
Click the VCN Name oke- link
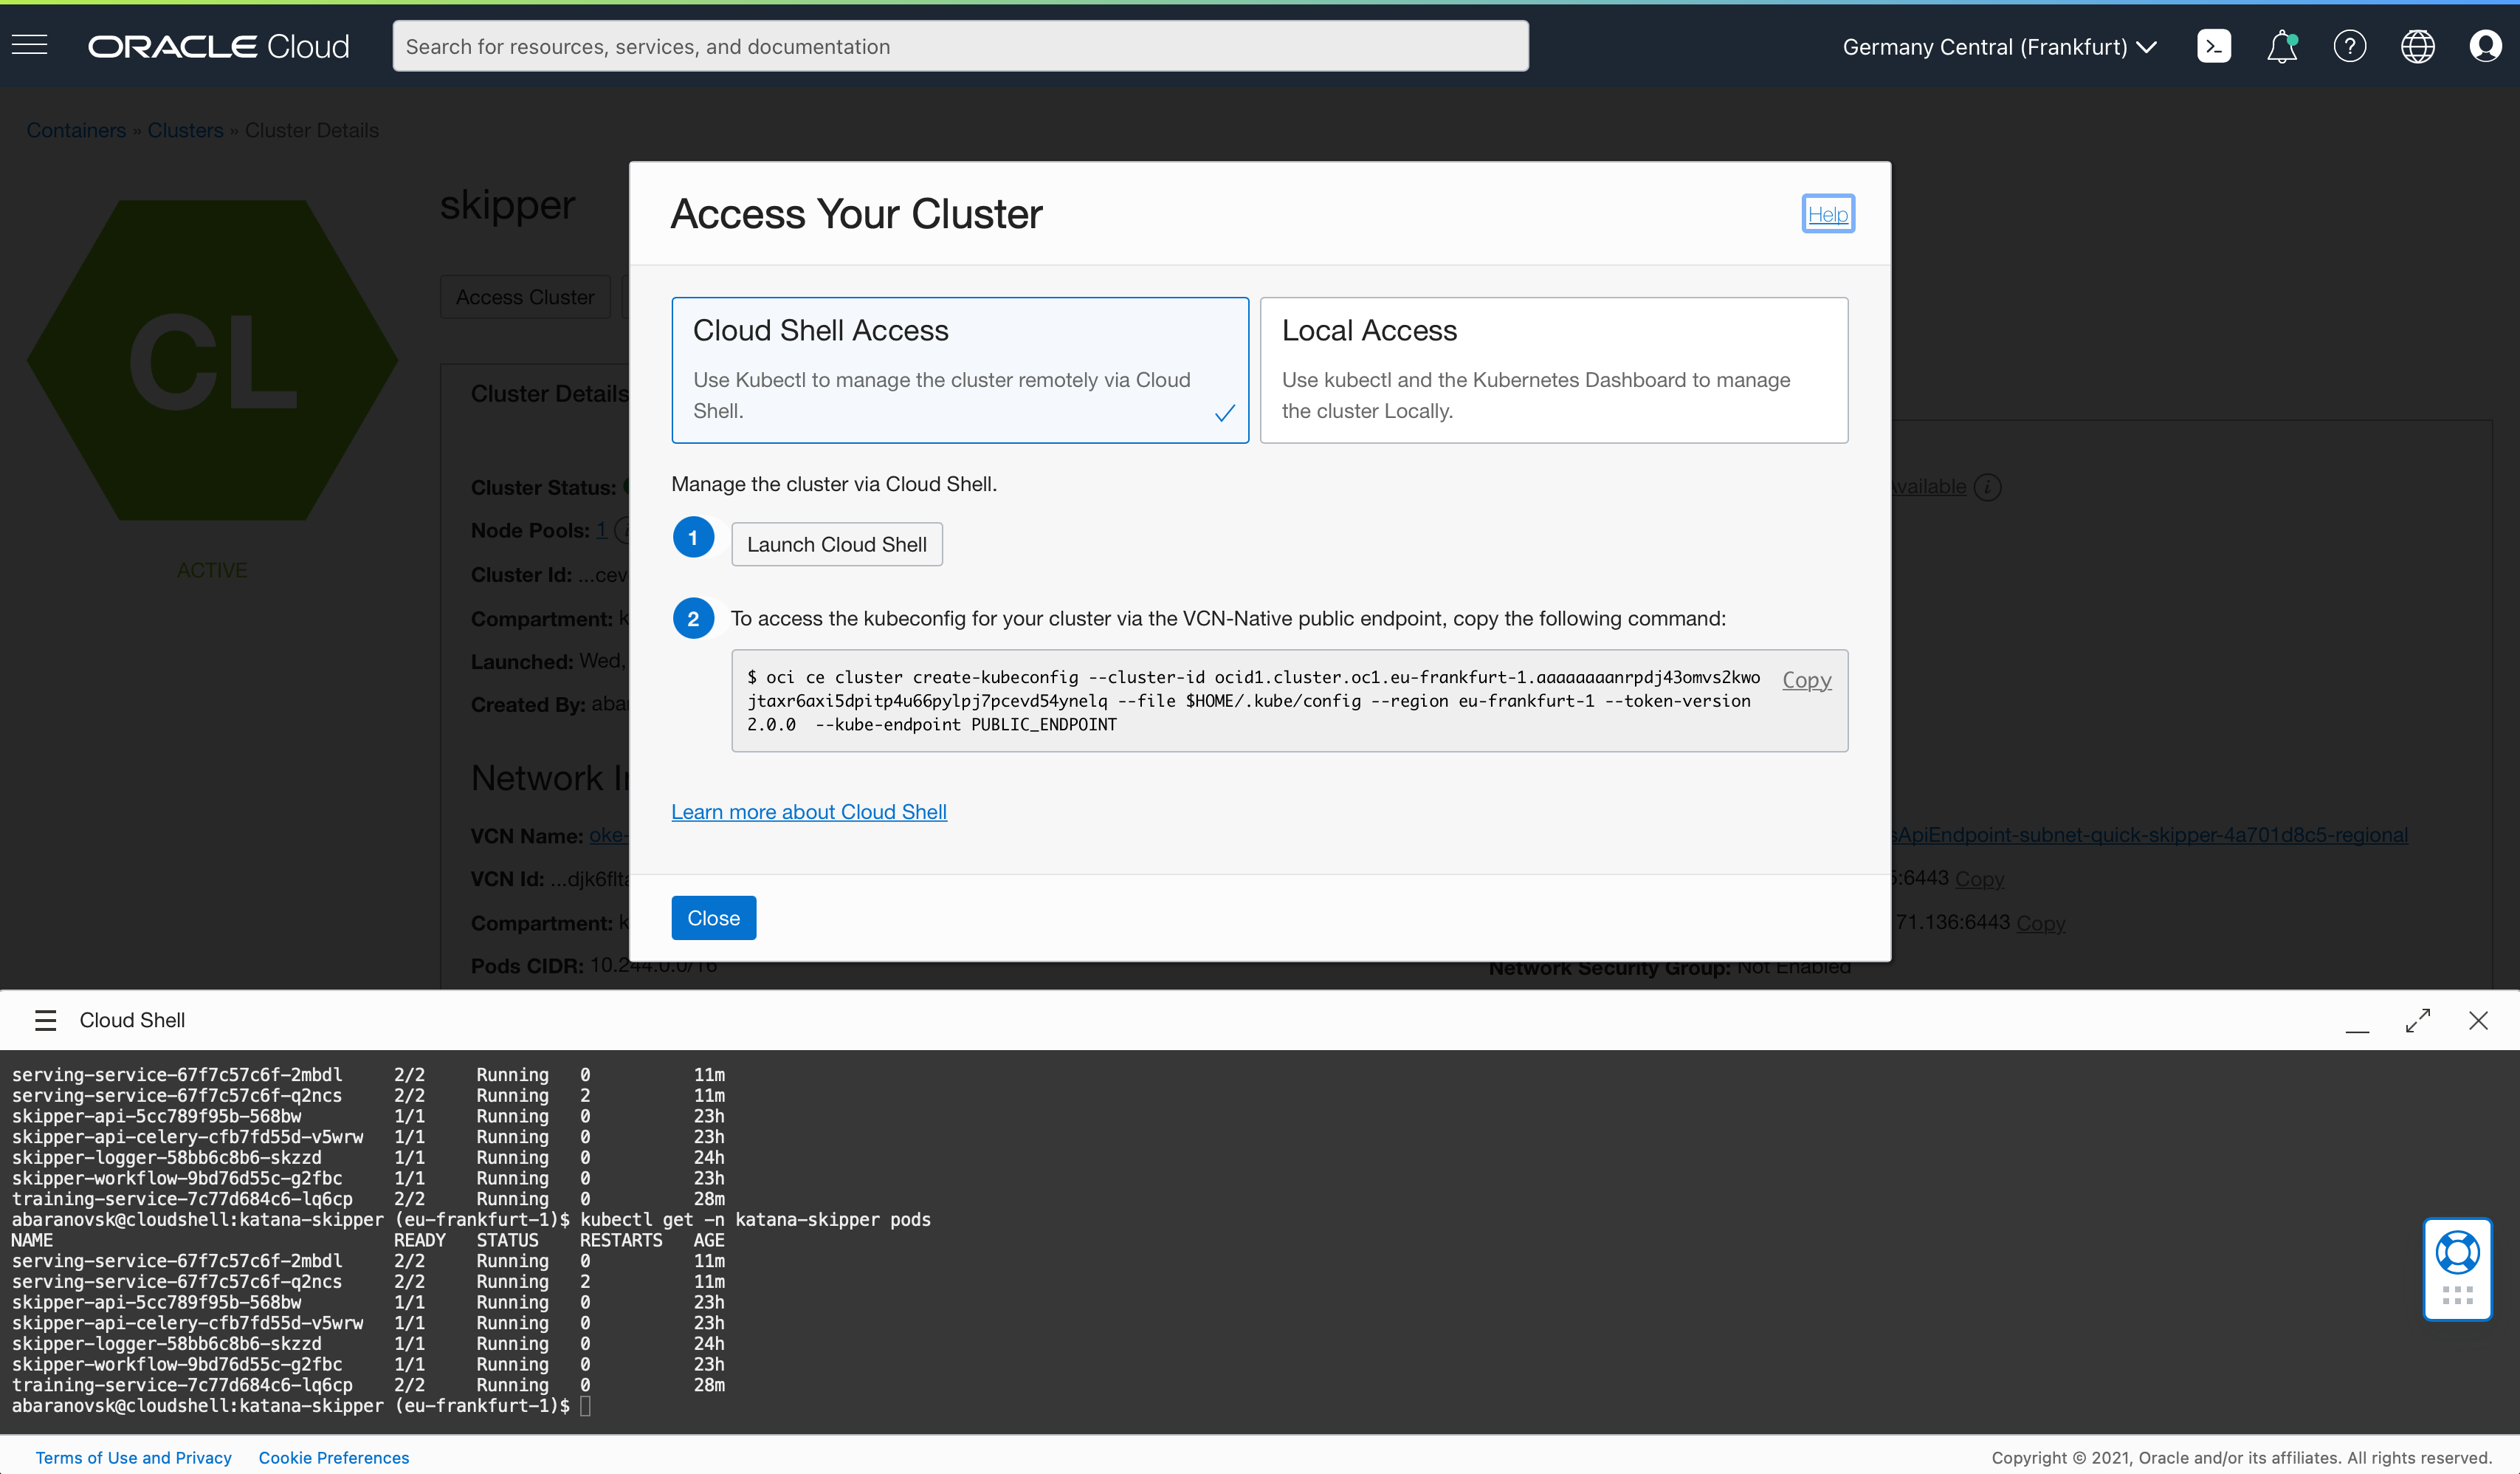click(x=608, y=835)
